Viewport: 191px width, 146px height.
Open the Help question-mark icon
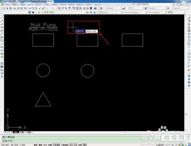(95, 8)
